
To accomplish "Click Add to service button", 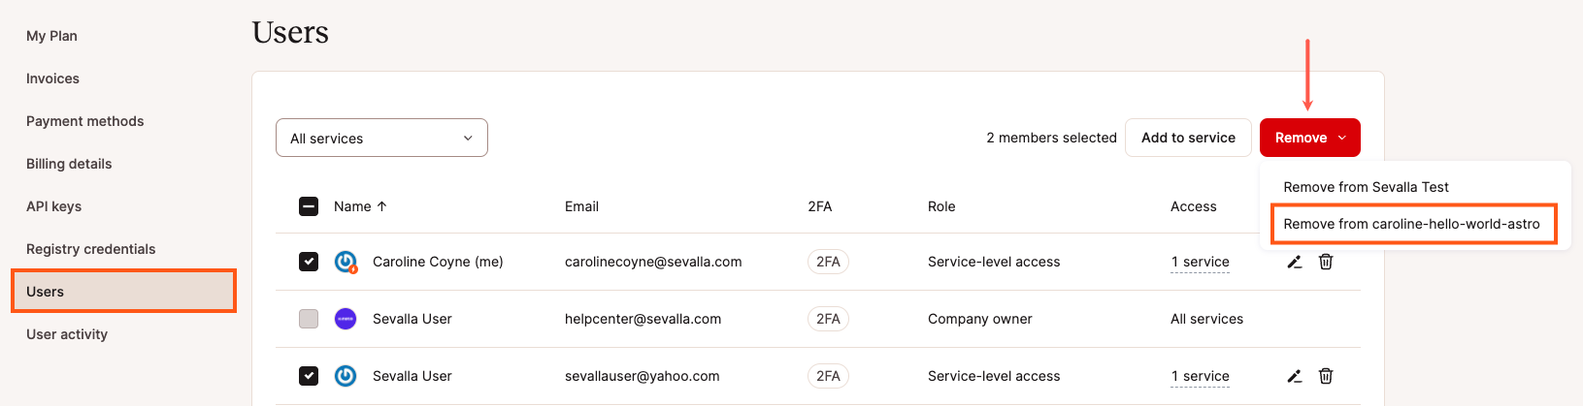I will coord(1188,138).
